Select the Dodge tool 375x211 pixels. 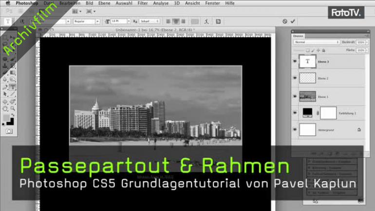[x=13, y=79]
